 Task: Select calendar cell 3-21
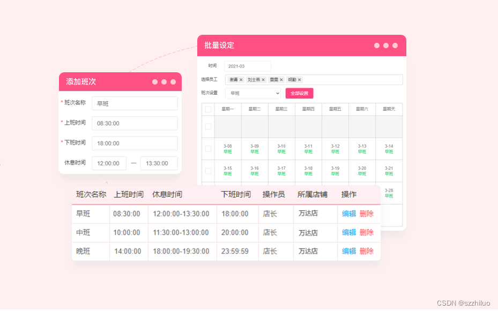[389, 171]
